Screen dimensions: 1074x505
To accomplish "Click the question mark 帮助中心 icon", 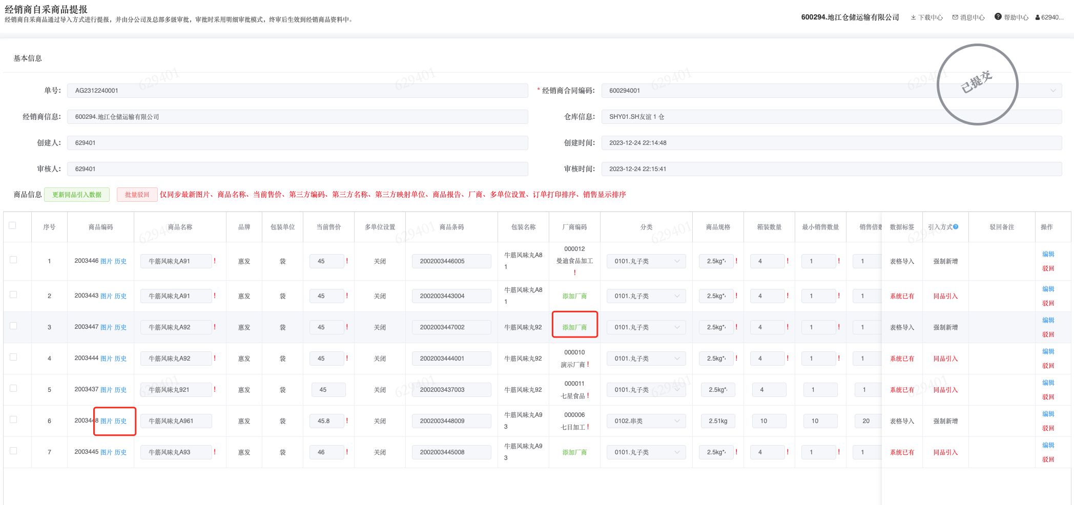I will pos(998,17).
